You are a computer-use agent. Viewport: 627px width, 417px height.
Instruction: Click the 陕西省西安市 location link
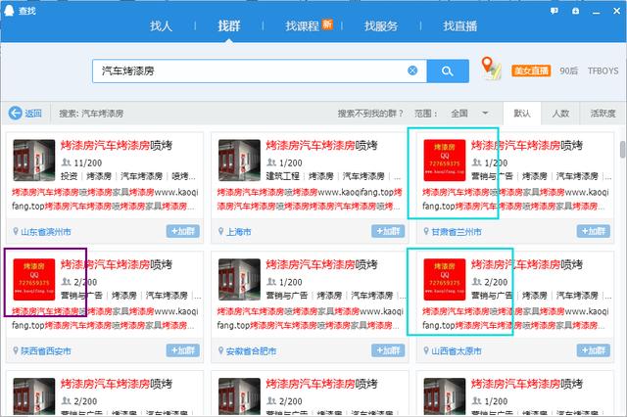pyautogui.click(x=46, y=351)
